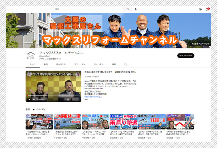Click チャンネル登録者数 104人 text

click(50, 59)
